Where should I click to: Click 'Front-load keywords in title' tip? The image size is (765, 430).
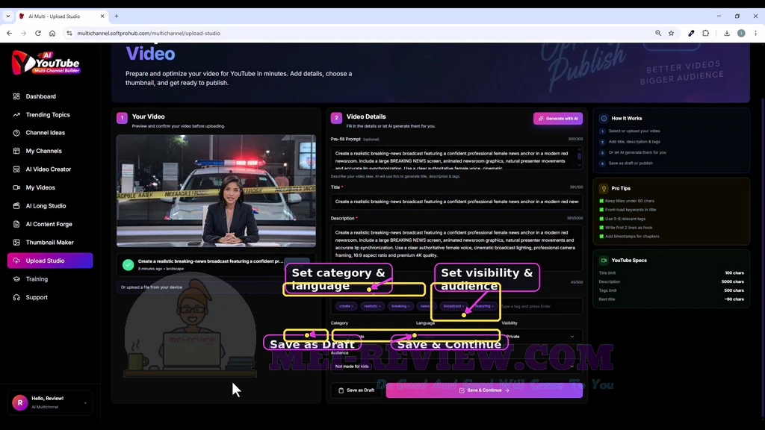631,210
